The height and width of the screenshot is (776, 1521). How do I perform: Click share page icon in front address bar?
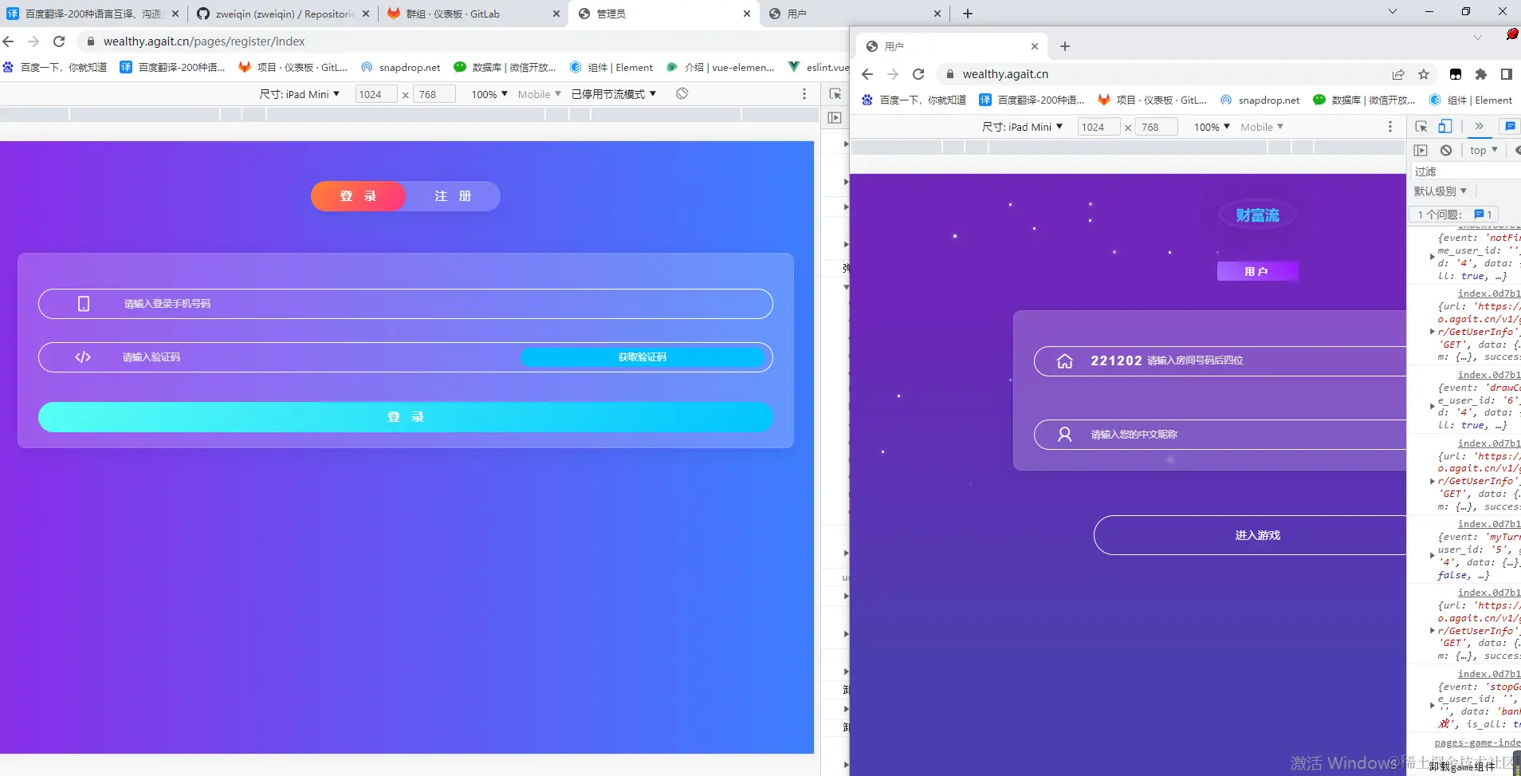[x=1398, y=74]
